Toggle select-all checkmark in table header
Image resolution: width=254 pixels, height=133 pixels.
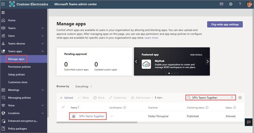(63, 107)
